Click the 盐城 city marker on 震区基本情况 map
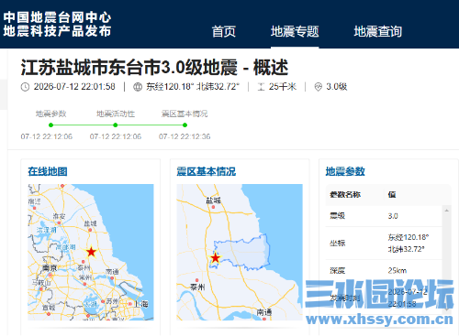The height and width of the screenshot is (336, 459). click(213, 207)
